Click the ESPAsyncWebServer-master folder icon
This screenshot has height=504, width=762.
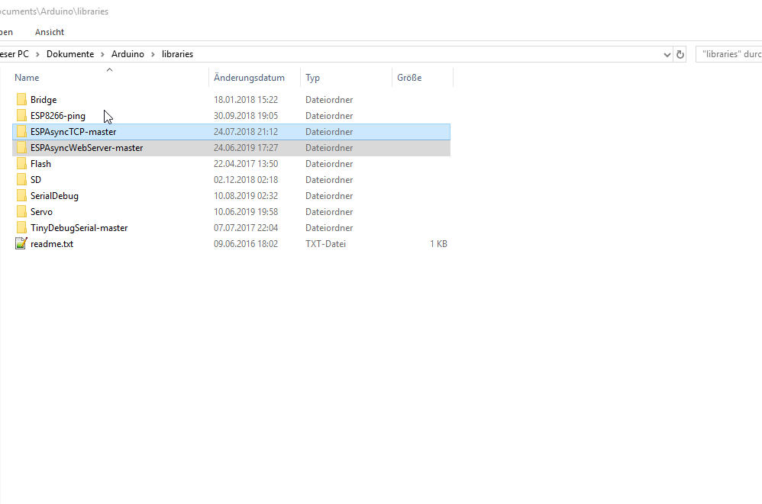click(x=21, y=147)
